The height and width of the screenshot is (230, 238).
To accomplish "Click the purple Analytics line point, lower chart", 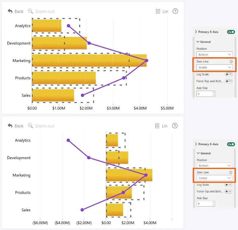I will pos(68,140).
